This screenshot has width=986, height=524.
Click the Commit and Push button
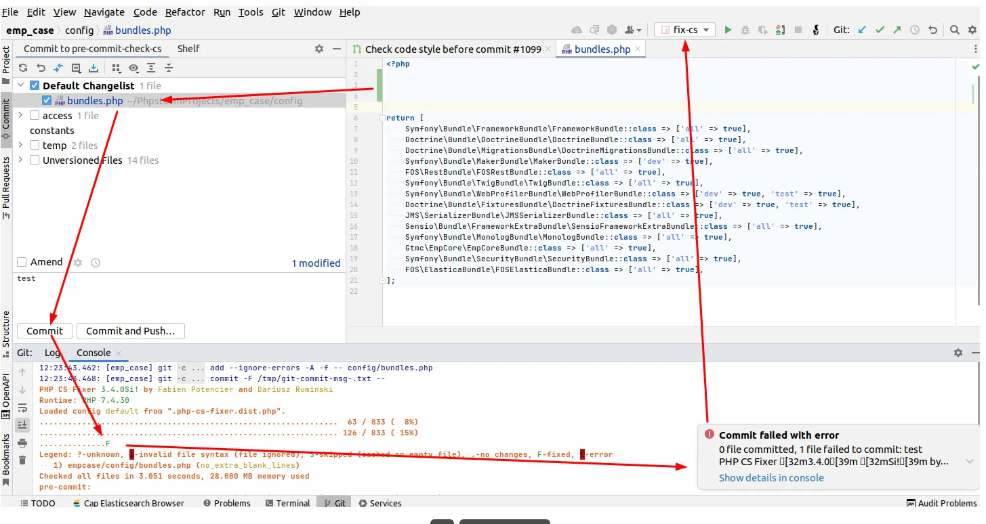(x=131, y=331)
